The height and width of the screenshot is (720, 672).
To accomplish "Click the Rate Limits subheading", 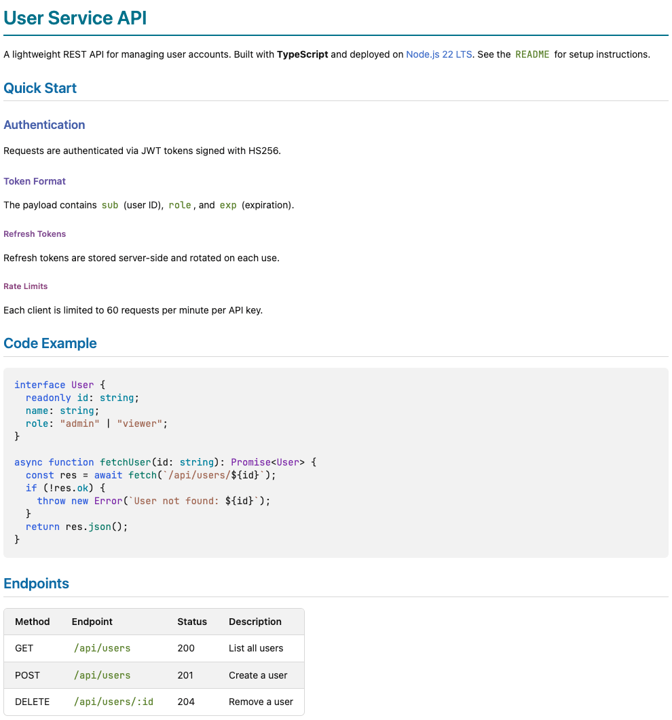I will (25, 286).
